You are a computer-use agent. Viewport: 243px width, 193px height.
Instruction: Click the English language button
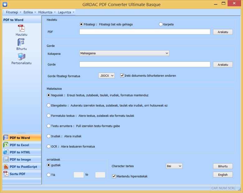(x=223, y=175)
